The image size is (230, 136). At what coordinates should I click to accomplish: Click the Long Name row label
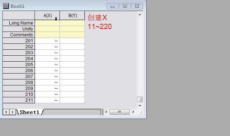coord(19,23)
